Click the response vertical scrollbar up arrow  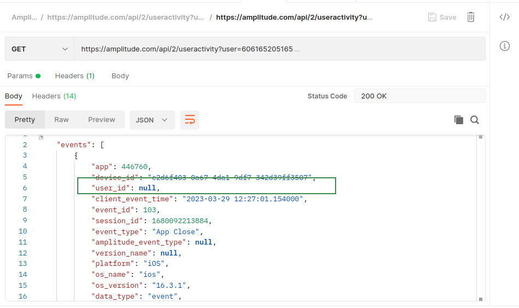[x=481, y=137]
